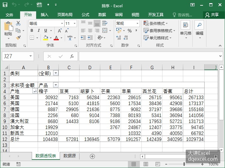225x168 pixels.
Task: Click the zoom slider handle
Action: (184, 164)
